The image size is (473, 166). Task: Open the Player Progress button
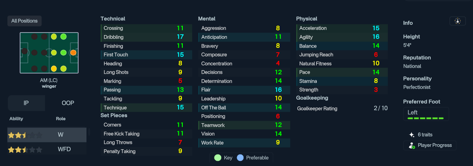coord(430,145)
